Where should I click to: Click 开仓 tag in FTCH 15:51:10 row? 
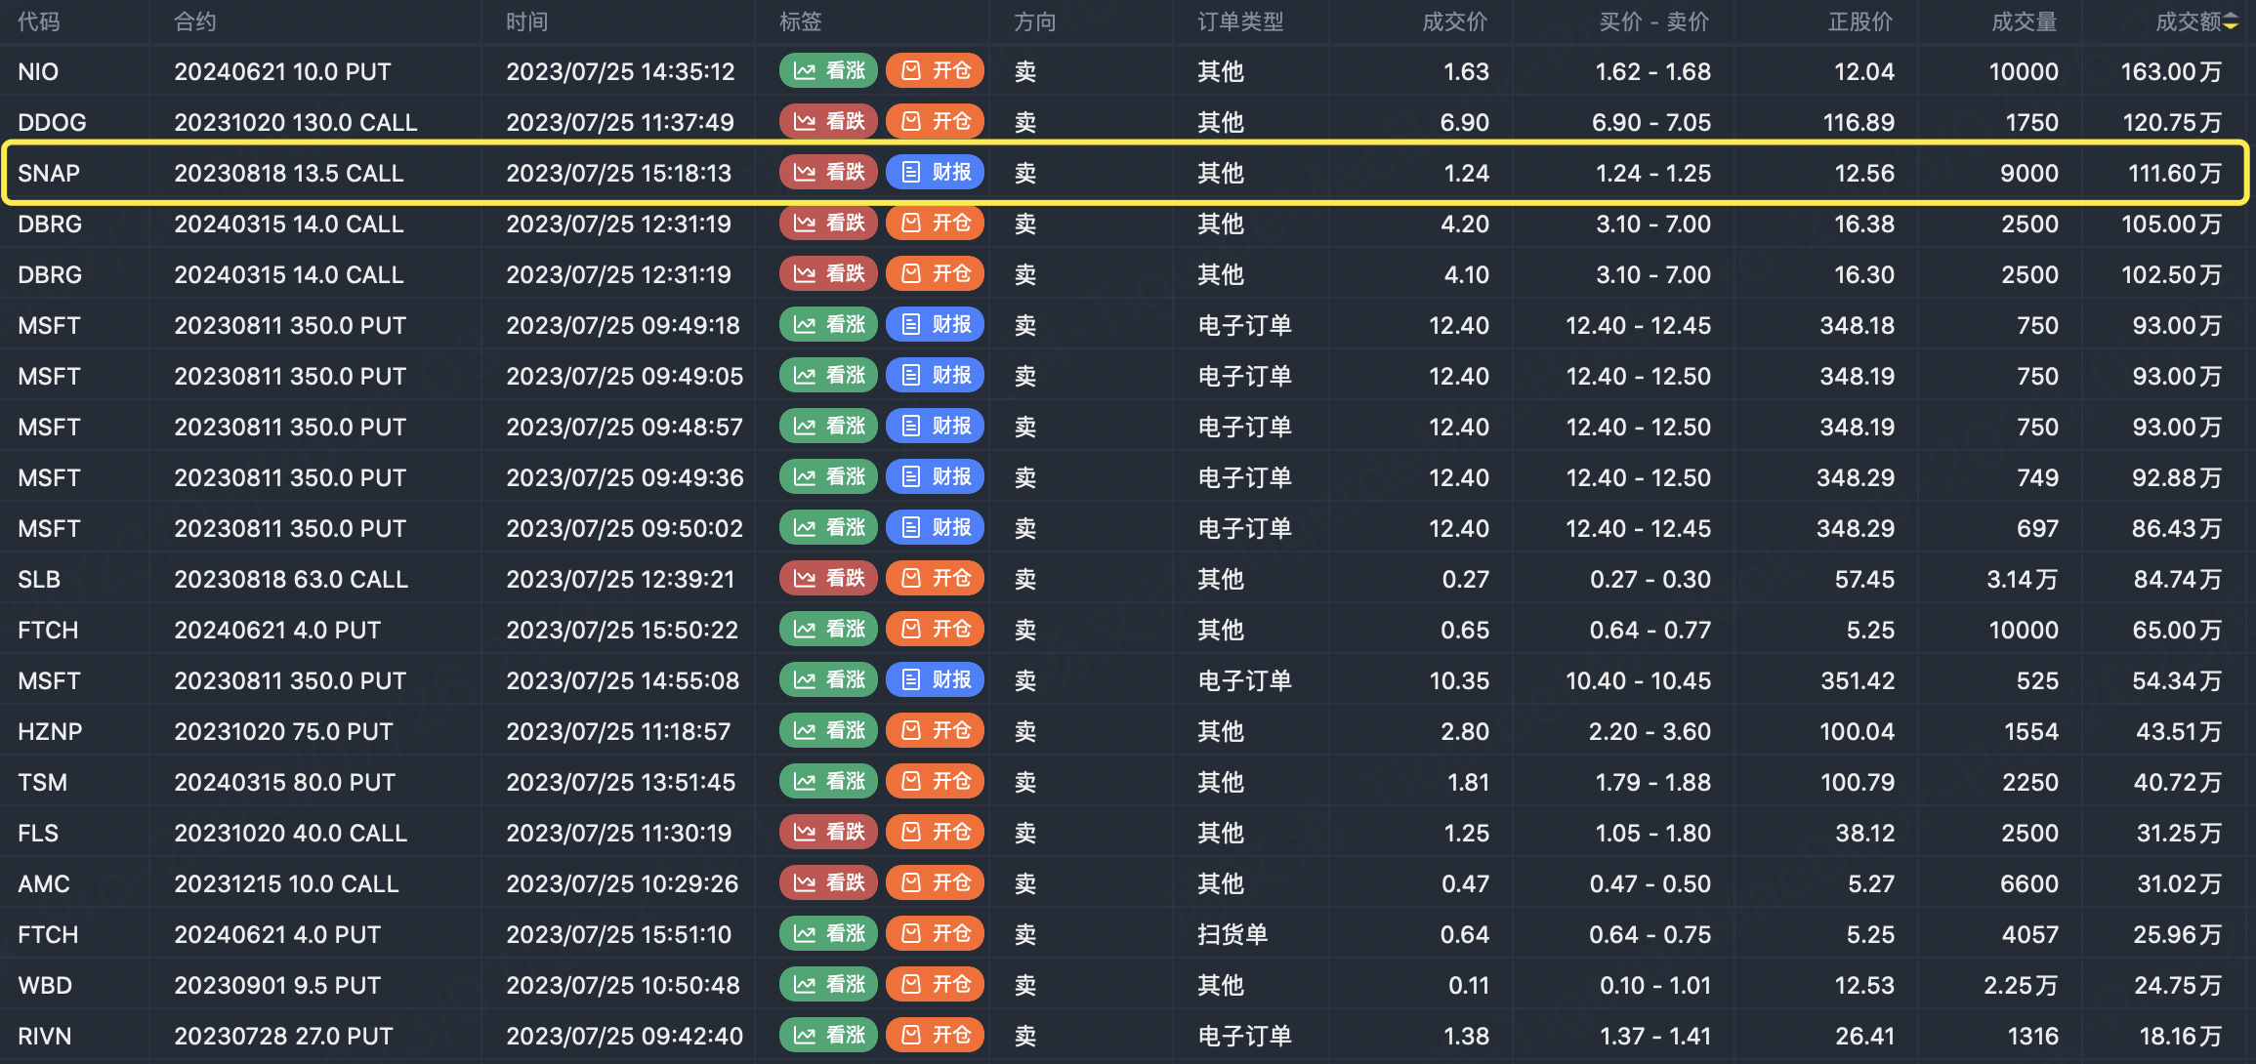coord(935,933)
